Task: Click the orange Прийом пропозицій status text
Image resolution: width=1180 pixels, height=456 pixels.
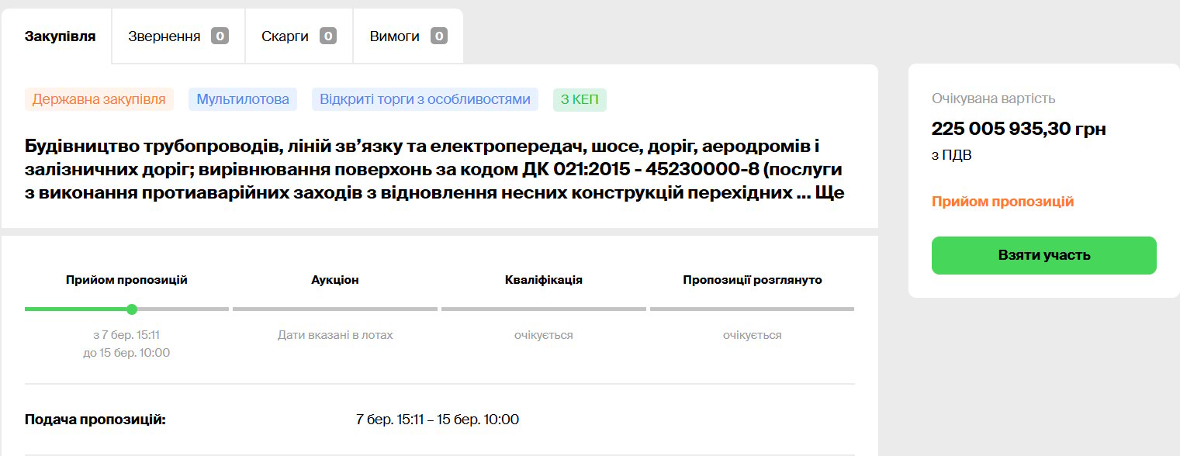Action: pos(1002,202)
